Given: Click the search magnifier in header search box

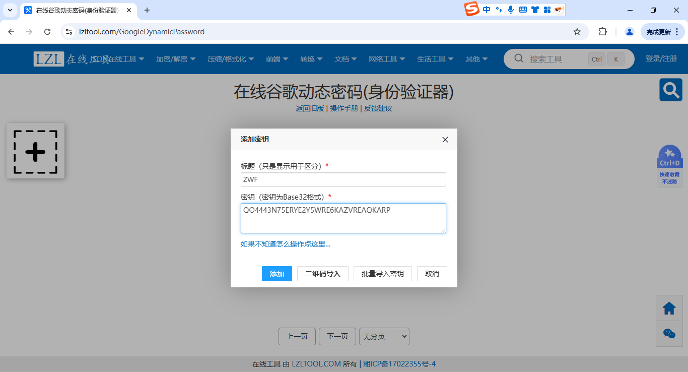Looking at the screenshot, I should 519,58.
